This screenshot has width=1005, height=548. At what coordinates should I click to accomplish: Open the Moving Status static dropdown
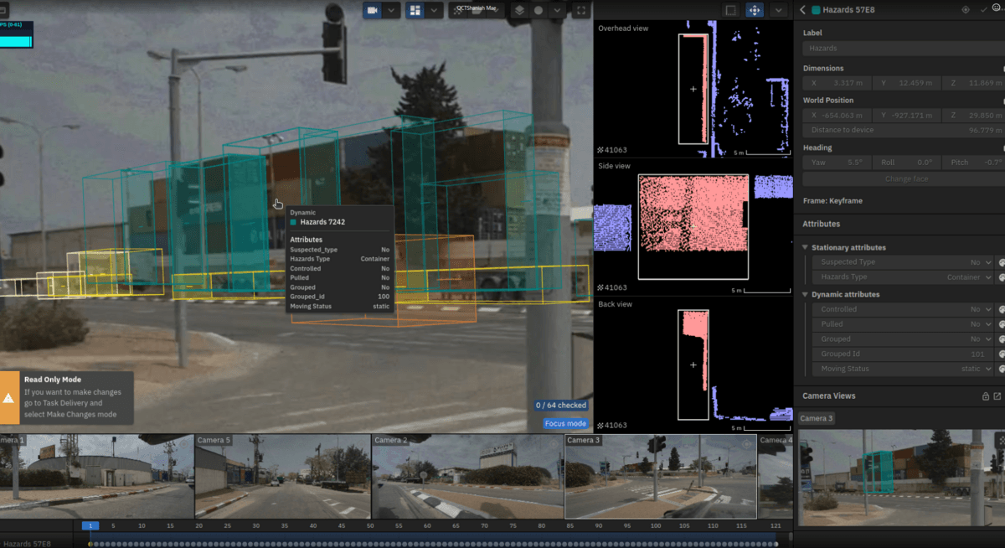tap(901, 369)
